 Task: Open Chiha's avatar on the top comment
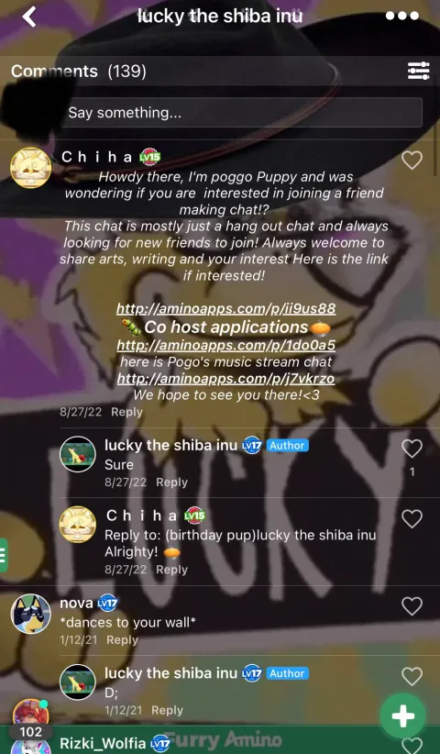point(31,168)
